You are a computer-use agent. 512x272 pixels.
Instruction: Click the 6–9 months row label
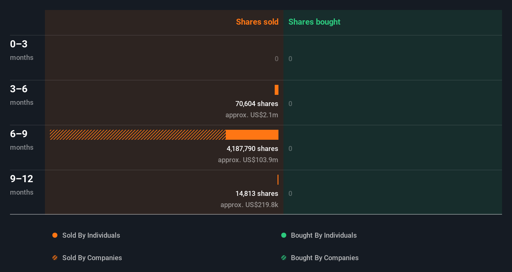click(x=22, y=140)
